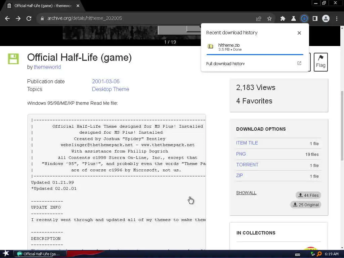Image resolution: width=344 pixels, height=258 pixels.
Task: Click the 1 / 19 image counter
Action: point(170,42)
